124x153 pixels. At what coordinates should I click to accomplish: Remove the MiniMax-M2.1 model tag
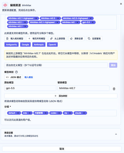25,22
